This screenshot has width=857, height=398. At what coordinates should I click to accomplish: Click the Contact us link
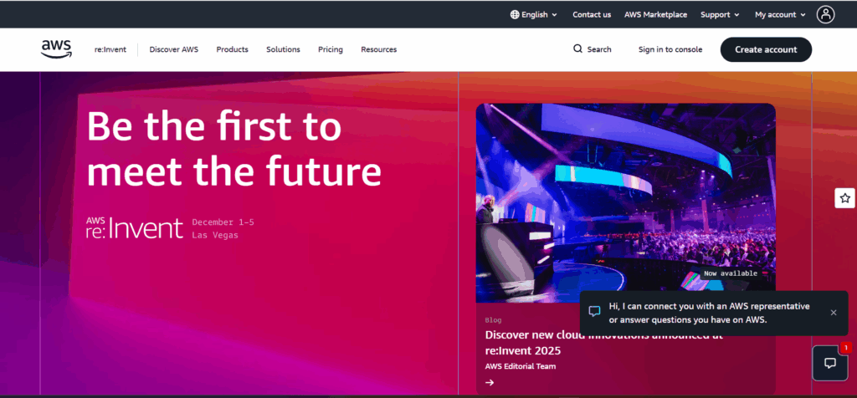pyautogui.click(x=592, y=14)
